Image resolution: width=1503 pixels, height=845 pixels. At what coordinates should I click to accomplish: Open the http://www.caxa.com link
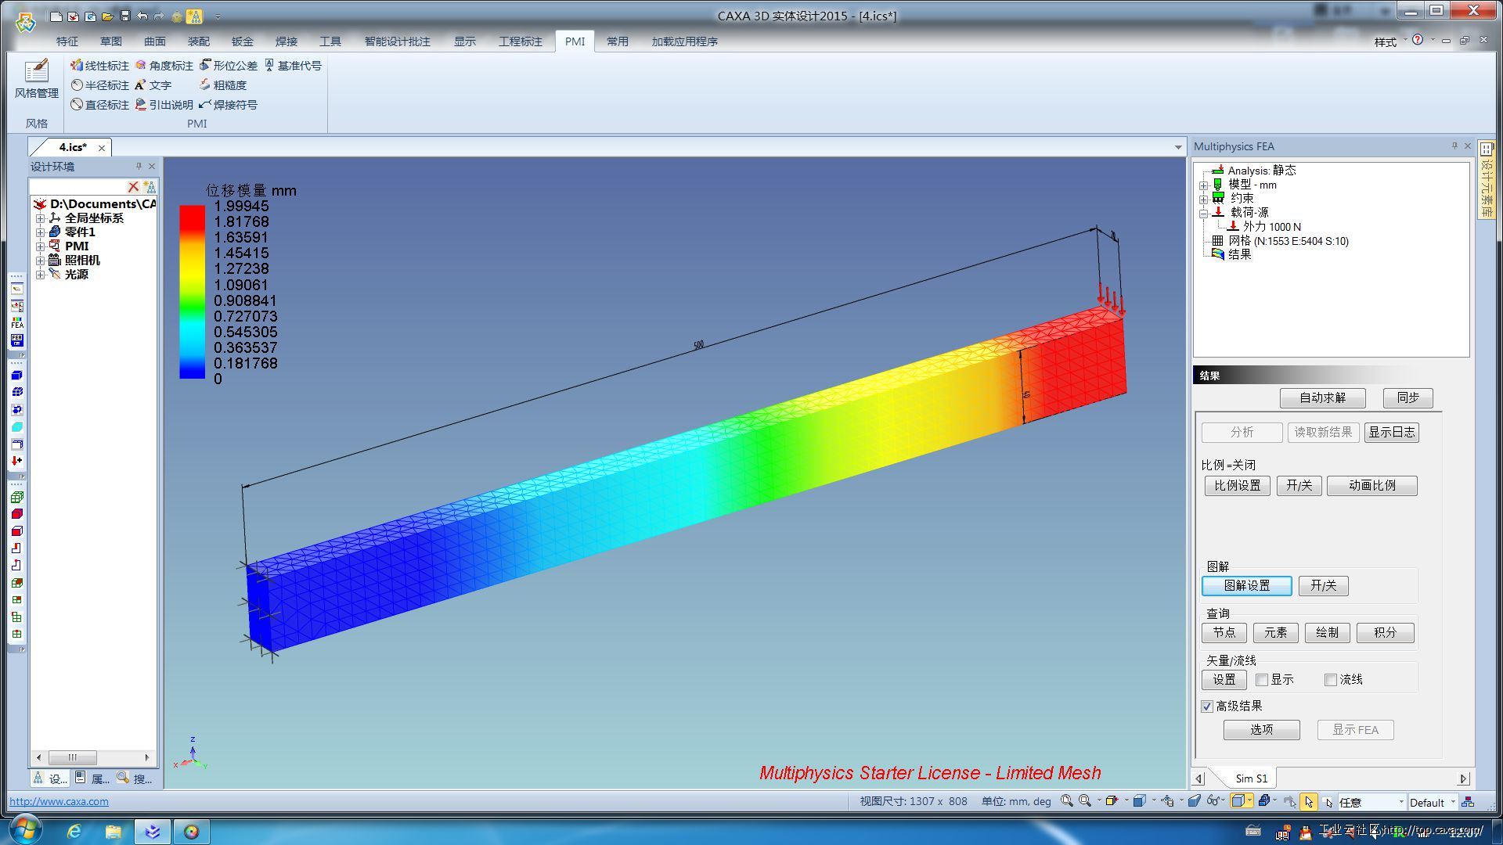59,801
